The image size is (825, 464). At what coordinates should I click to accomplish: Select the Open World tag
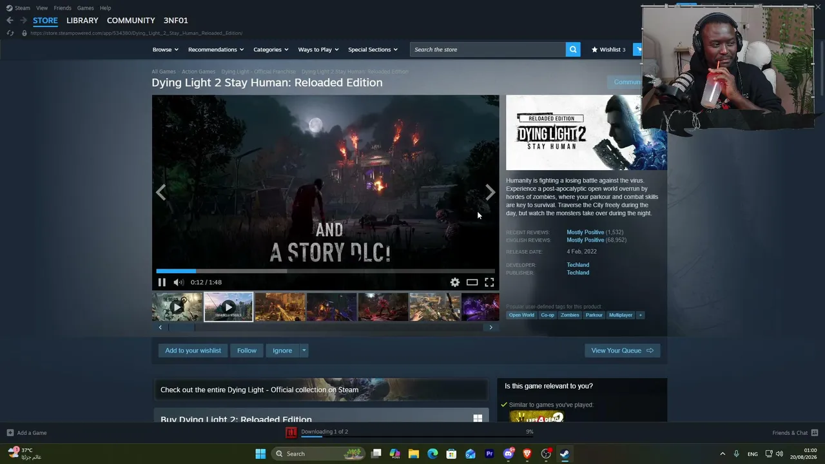[521, 315]
